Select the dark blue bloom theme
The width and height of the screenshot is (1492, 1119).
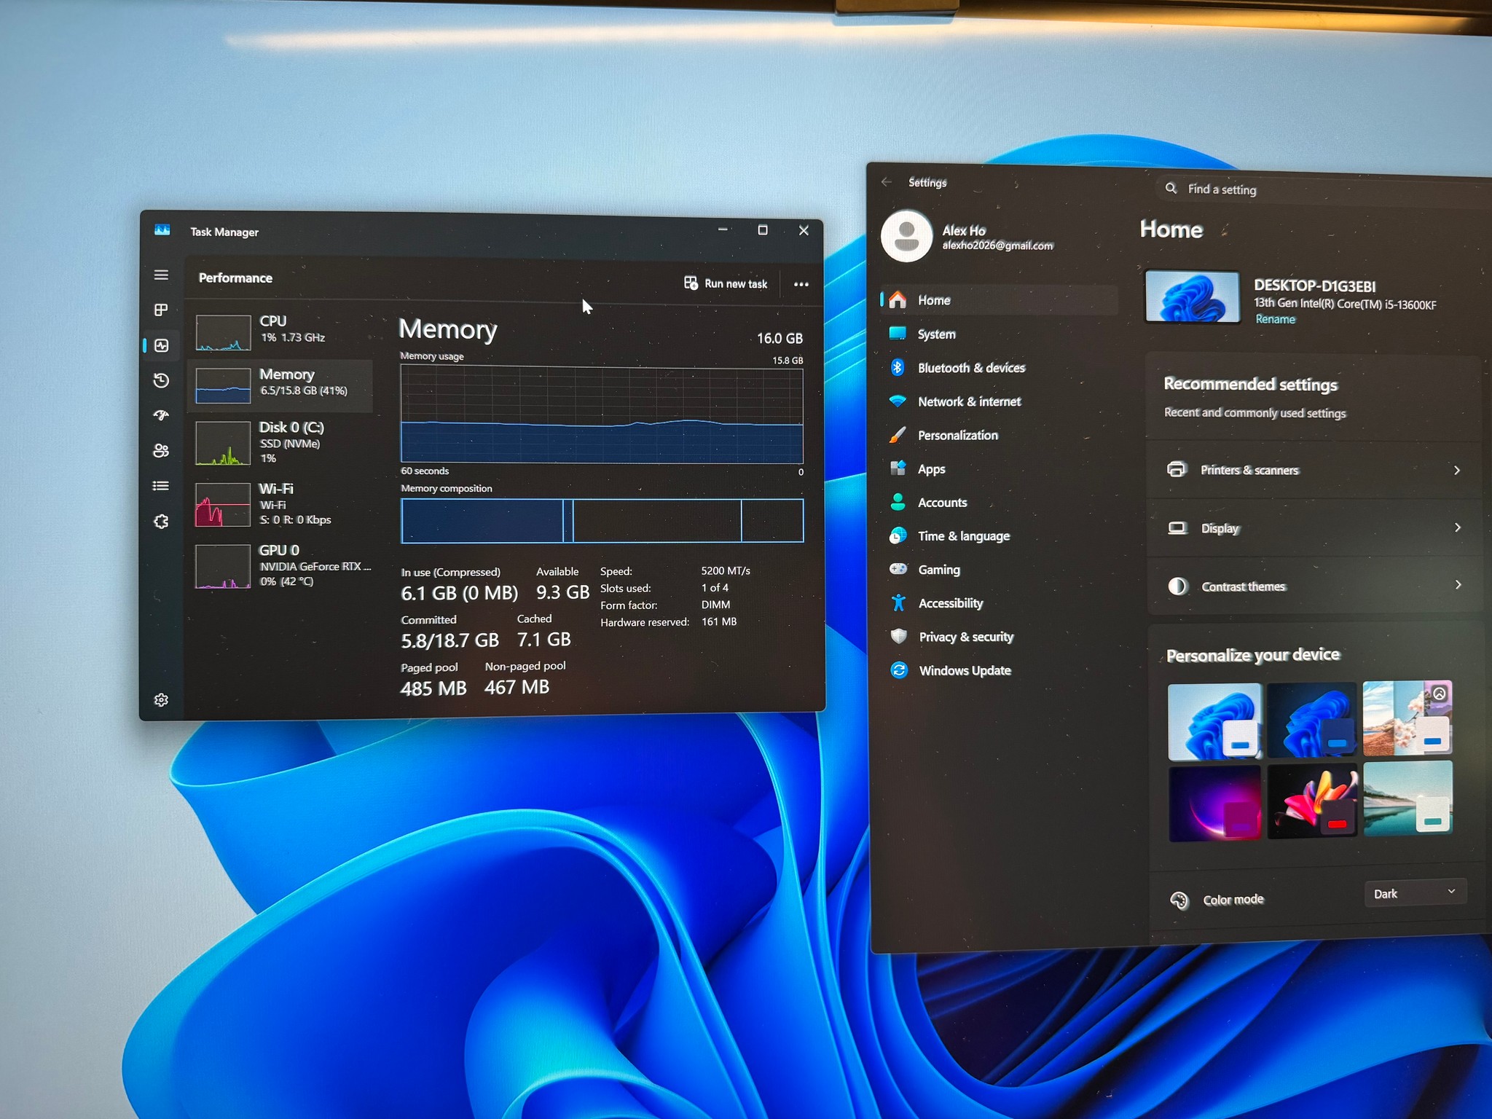point(1311,720)
